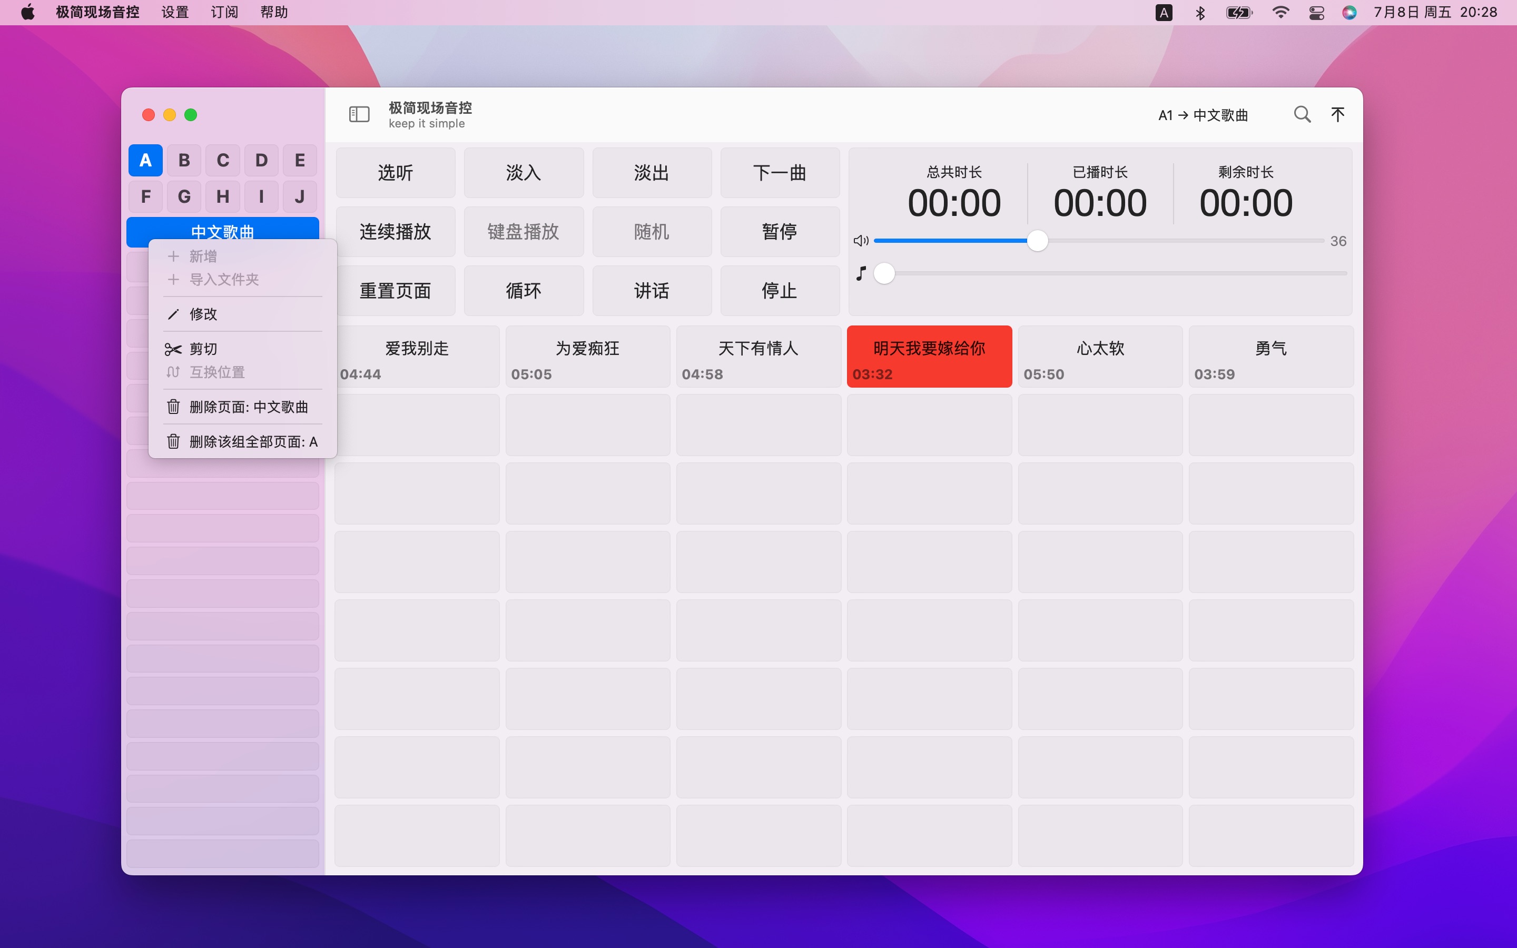The height and width of the screenshot is (948, 1517).
Task: Play the song 为爱痴狂
Action: click(x=588, y=357)
